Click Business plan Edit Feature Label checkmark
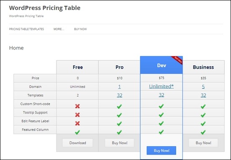This screenshot has height=160, width=231. [203, 123]
